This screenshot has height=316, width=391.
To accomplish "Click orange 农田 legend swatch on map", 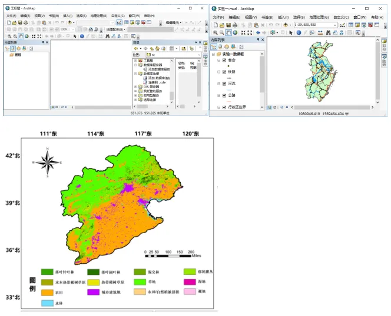I will click(x=47, y=292).
